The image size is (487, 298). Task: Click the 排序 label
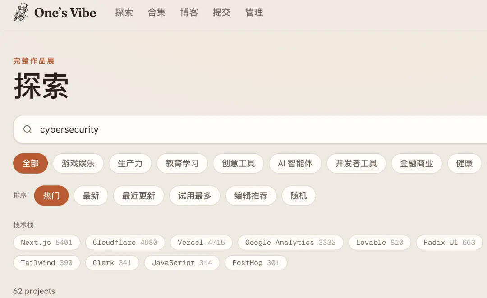20,196
